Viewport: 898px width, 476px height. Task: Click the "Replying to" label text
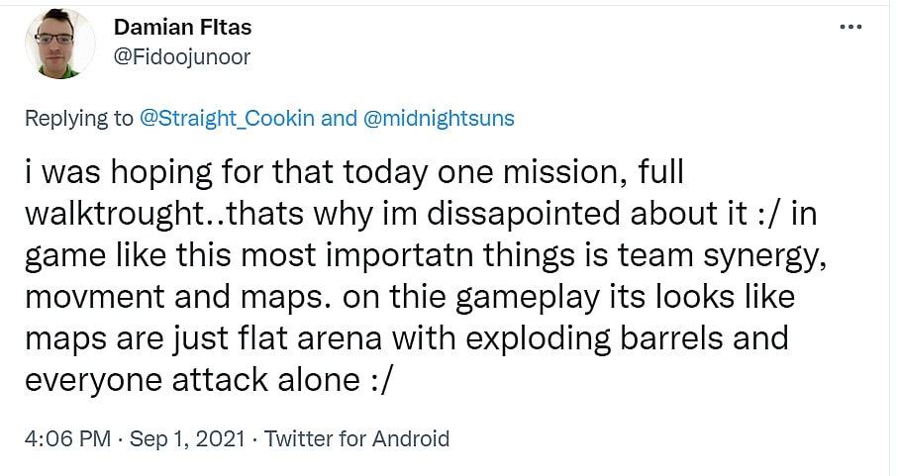pos(79,119)
